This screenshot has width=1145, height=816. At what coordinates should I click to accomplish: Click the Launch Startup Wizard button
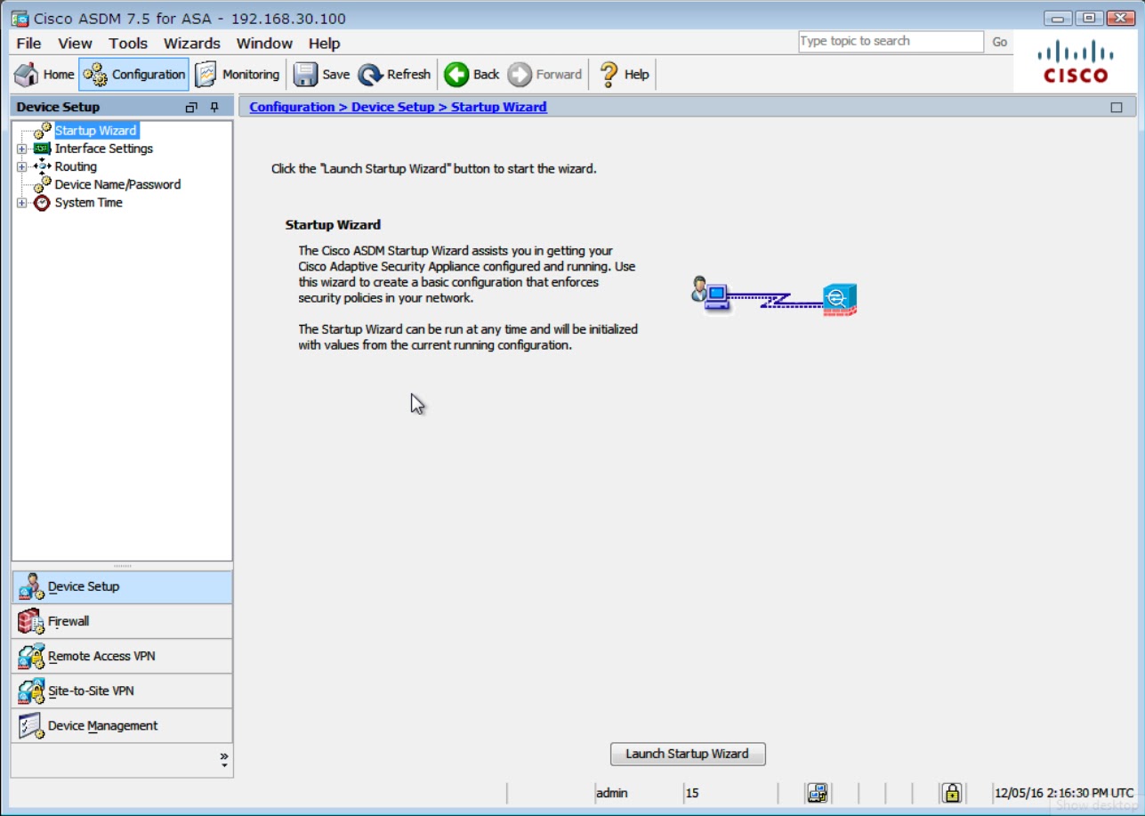[688, 754]
